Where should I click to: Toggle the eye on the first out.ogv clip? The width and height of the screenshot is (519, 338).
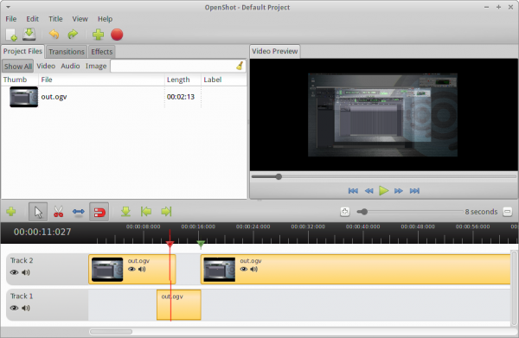pos(131,269)
